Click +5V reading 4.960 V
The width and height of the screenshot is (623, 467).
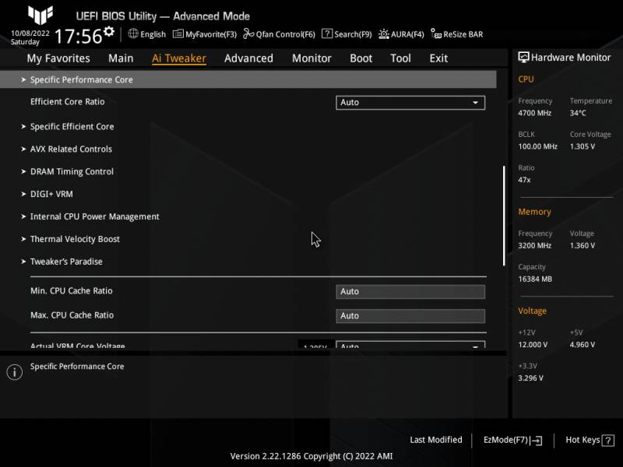click(583, 344)
